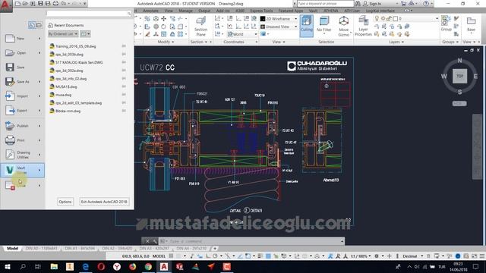
Task: Switch to the Annotate ribbon tab
Action: point(150,11)
